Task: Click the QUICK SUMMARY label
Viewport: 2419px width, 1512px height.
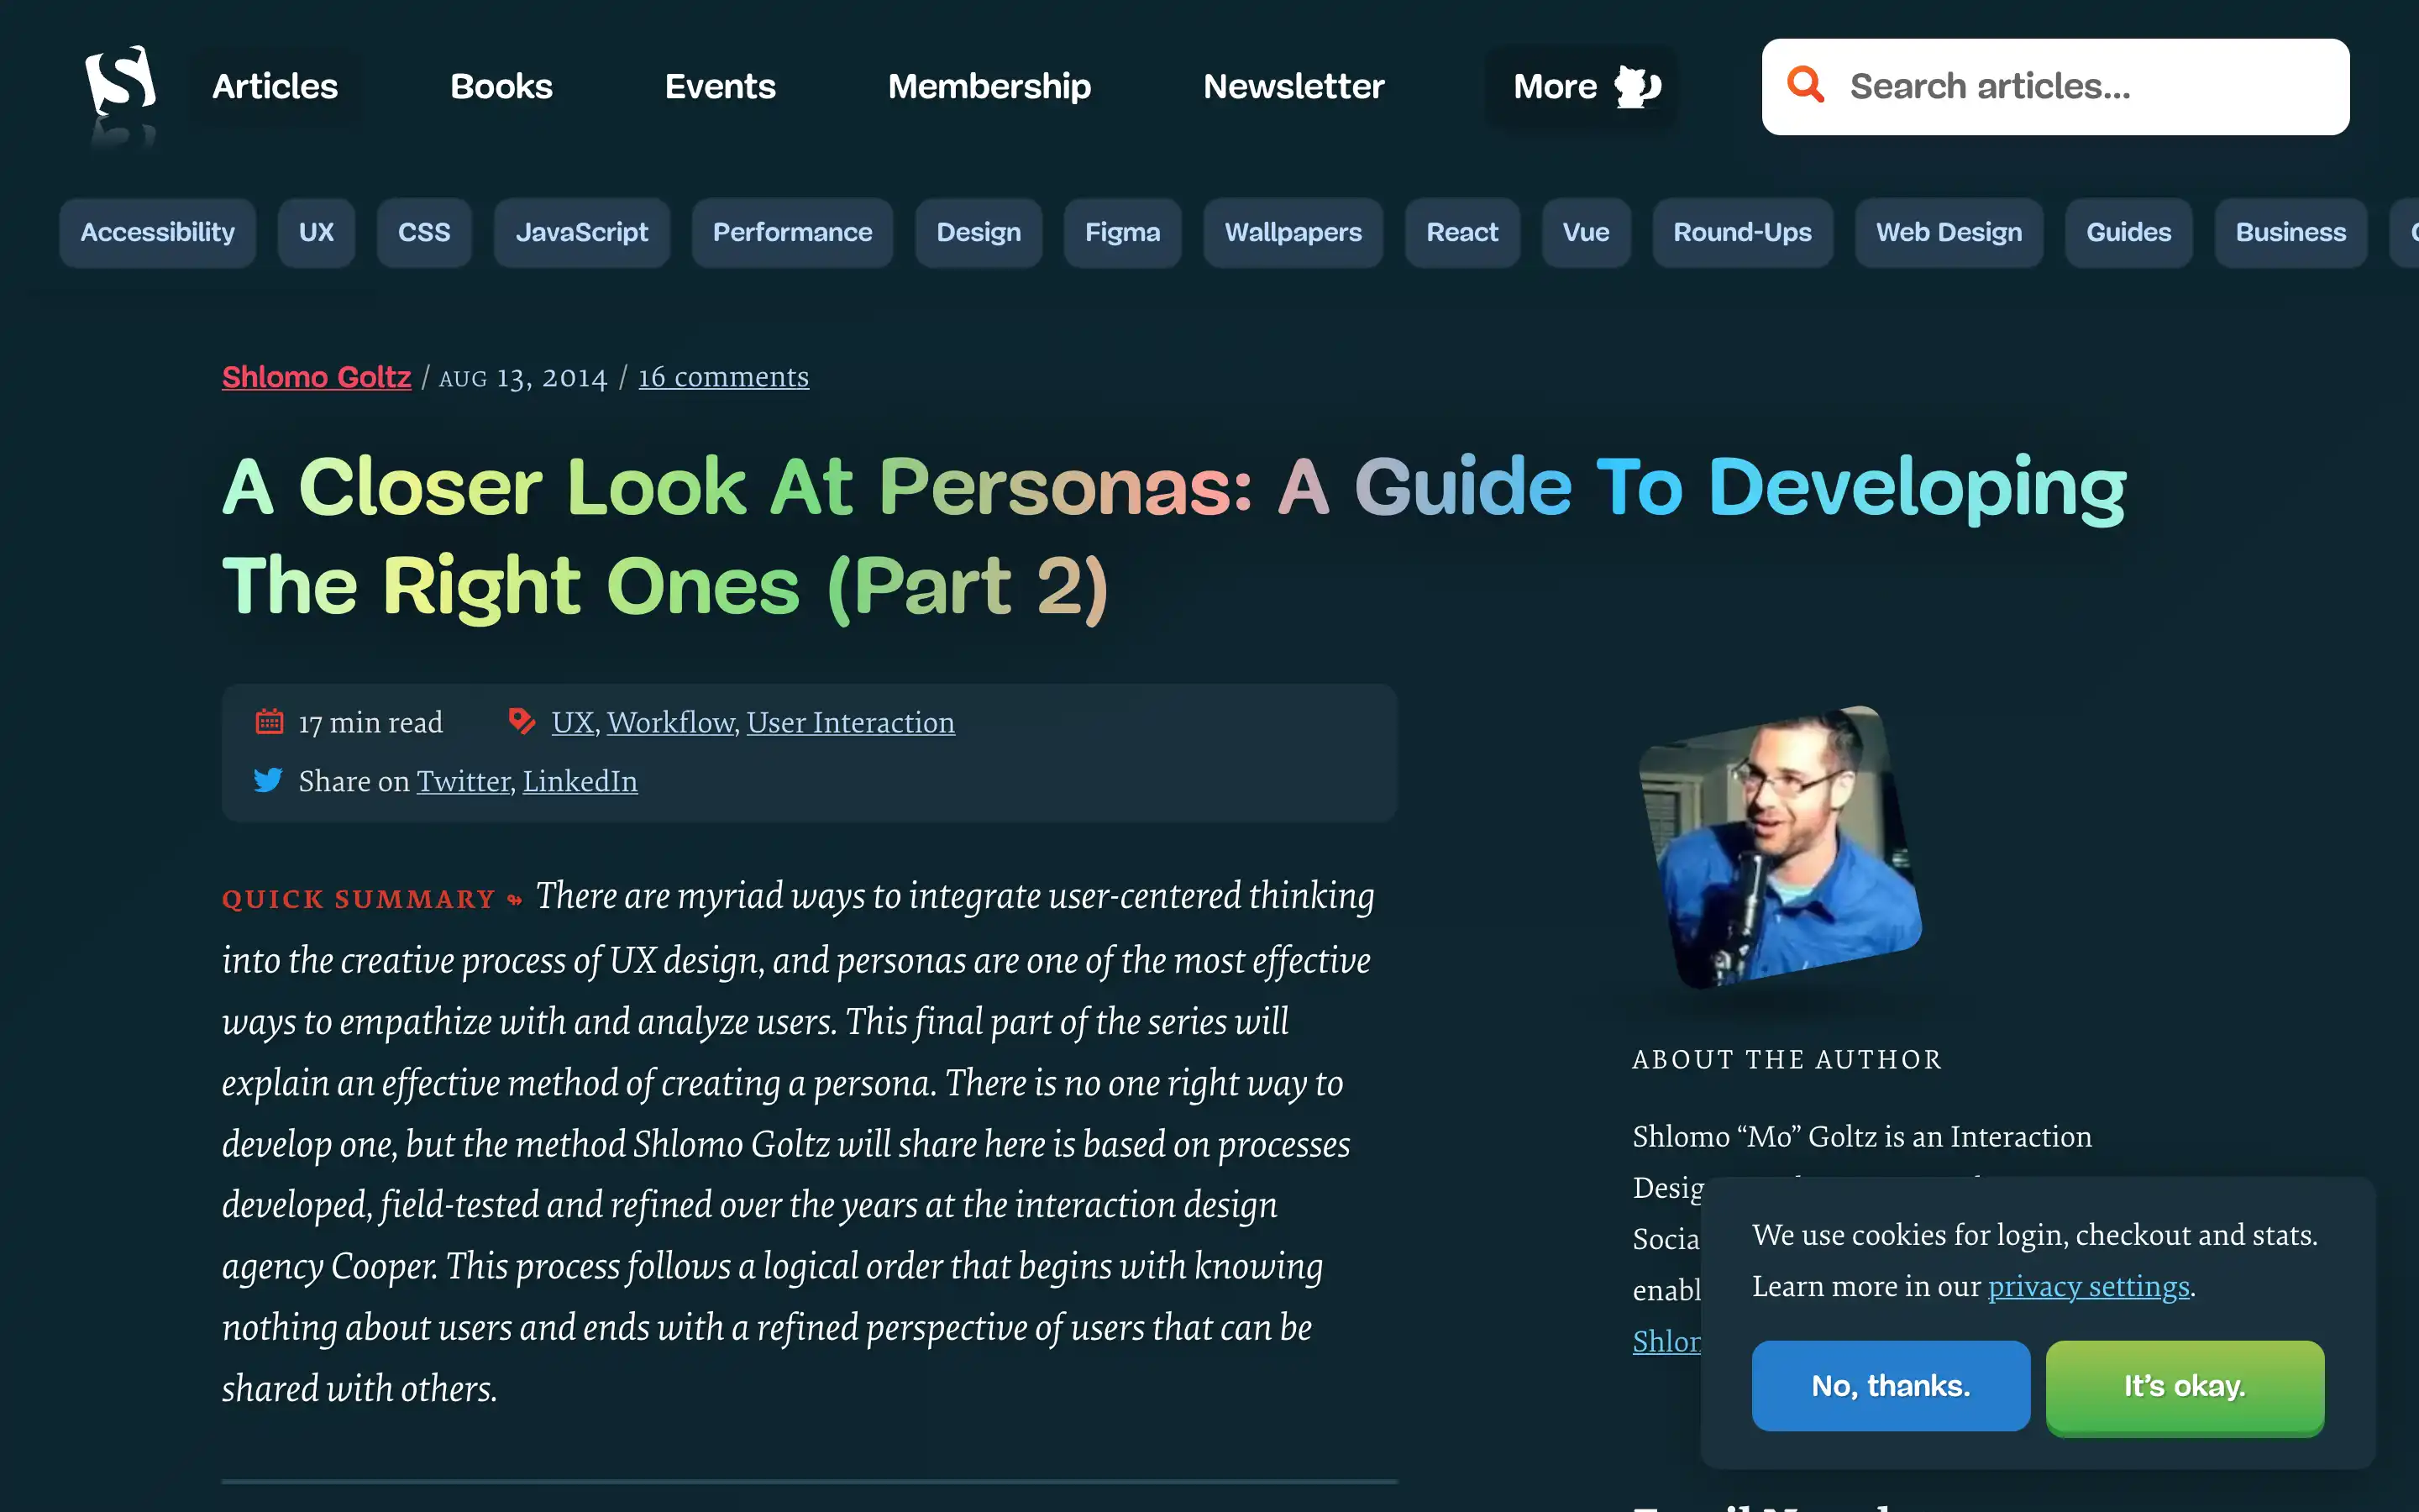Action: [x=359, y=899]
